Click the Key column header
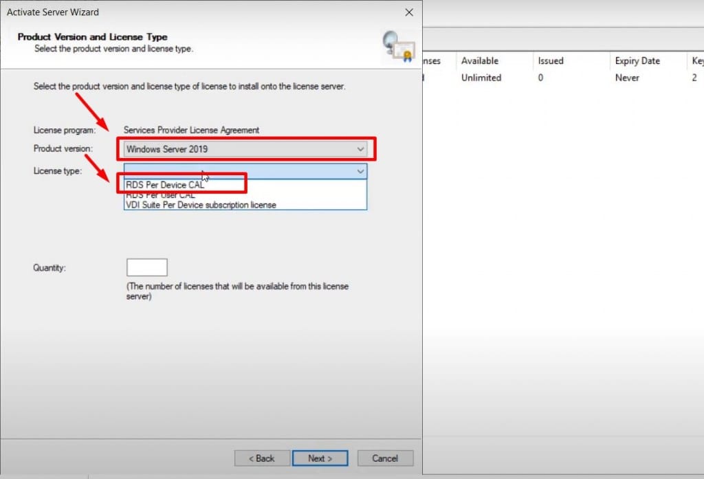This screenshot has height=479, width=704. tap(696, 60)
